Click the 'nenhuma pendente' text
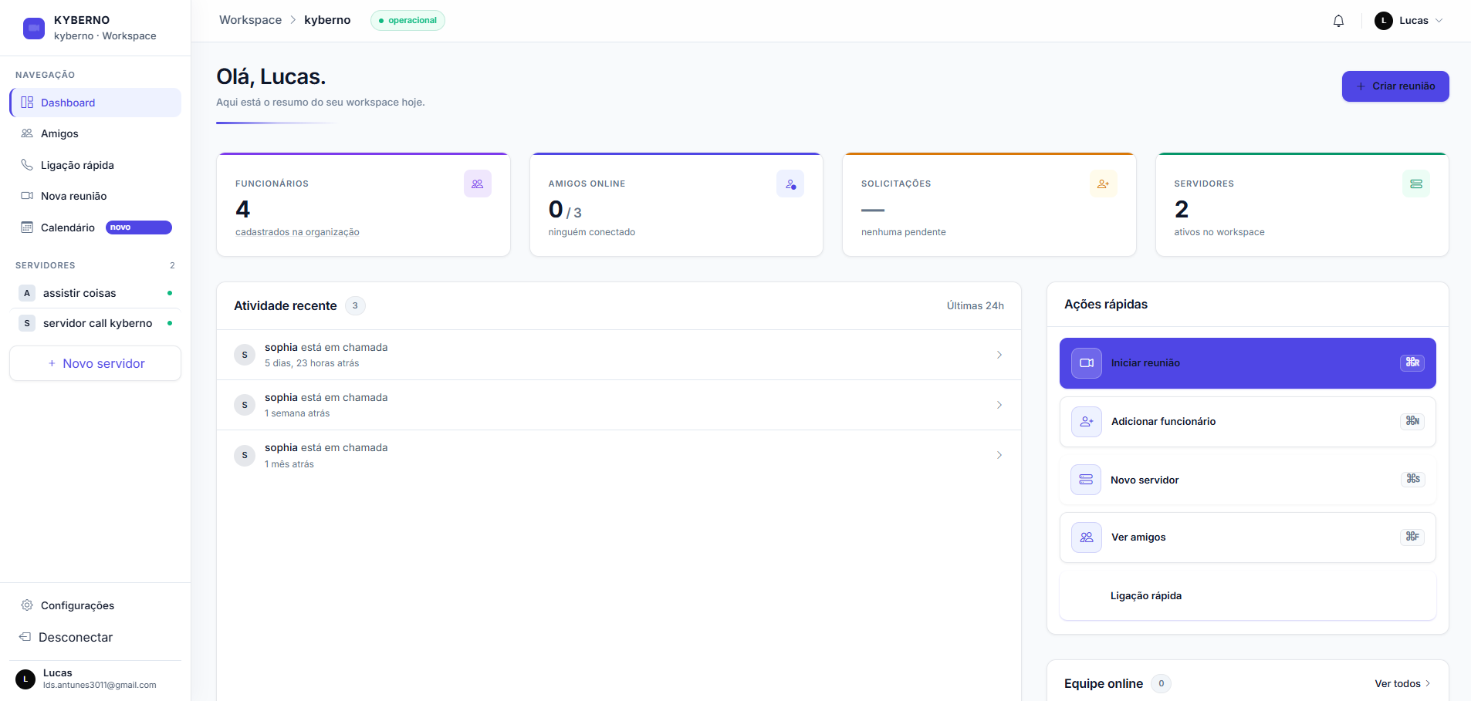Viewport: 1471px width, 701px height. point(904,232)
